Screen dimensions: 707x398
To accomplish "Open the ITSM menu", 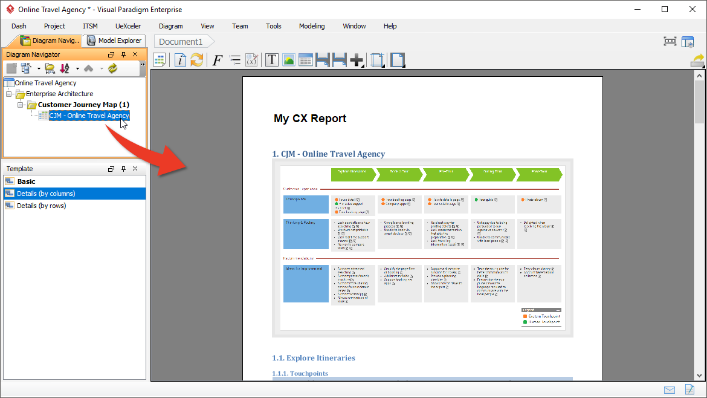I will coord(90,26).
